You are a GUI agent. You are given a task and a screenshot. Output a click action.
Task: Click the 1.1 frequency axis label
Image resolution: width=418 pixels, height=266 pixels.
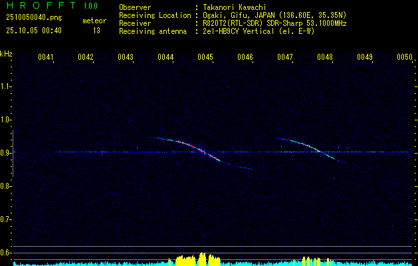tap(6, 86)
